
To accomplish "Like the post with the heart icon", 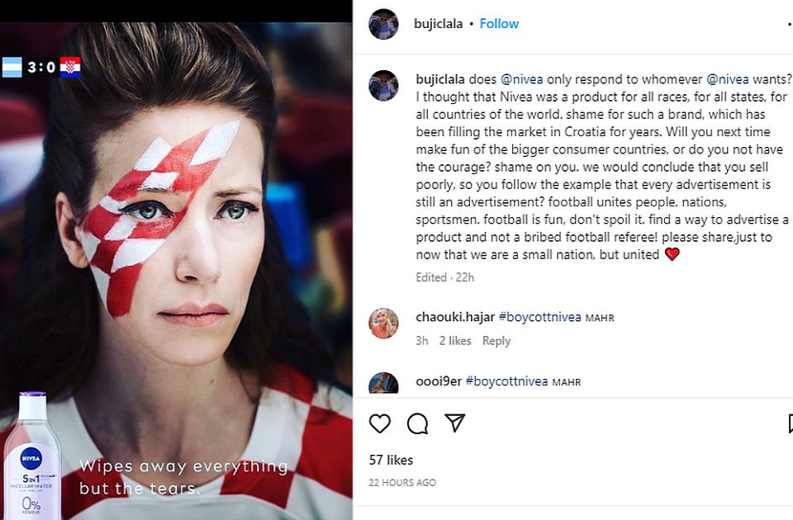I will (380, 423).
